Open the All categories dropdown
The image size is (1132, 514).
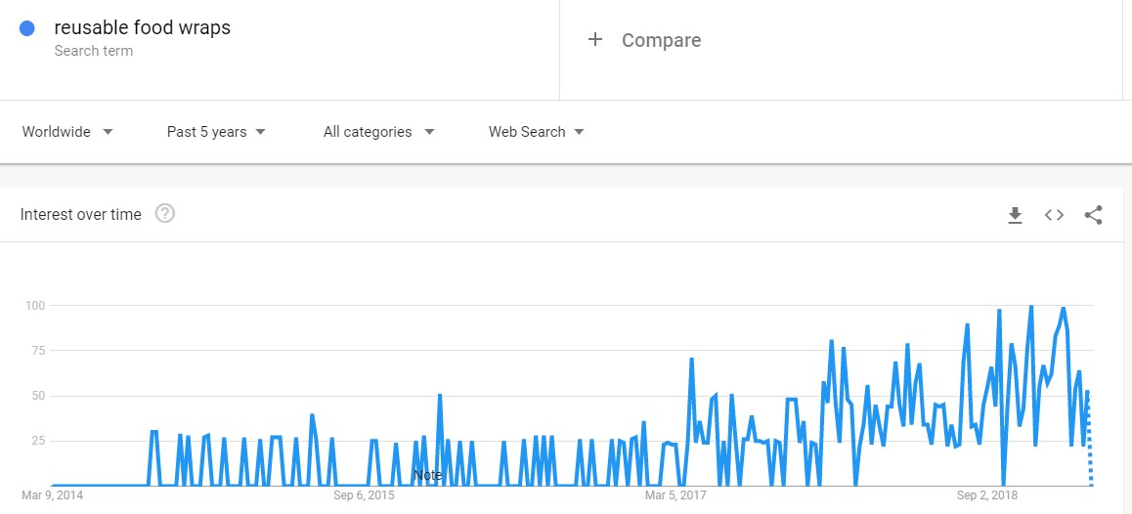coord(379,132)
